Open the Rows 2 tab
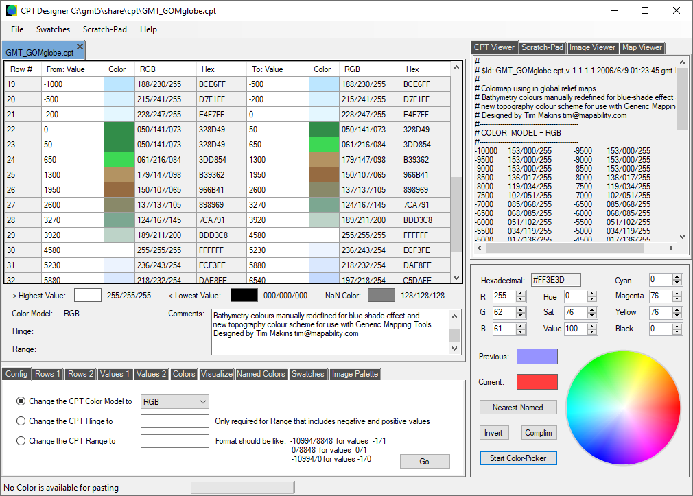Screen dimensions: 693x496 coord(80,374)
